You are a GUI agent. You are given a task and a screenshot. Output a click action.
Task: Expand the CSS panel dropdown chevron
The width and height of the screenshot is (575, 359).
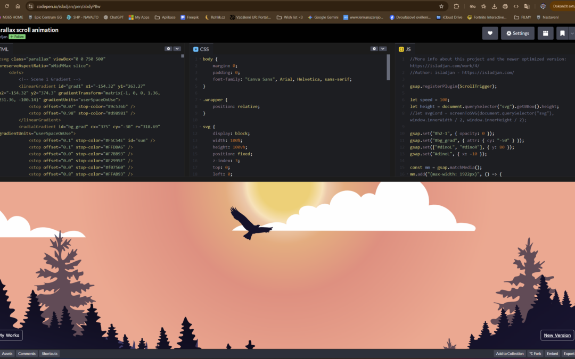pos(382,49)
